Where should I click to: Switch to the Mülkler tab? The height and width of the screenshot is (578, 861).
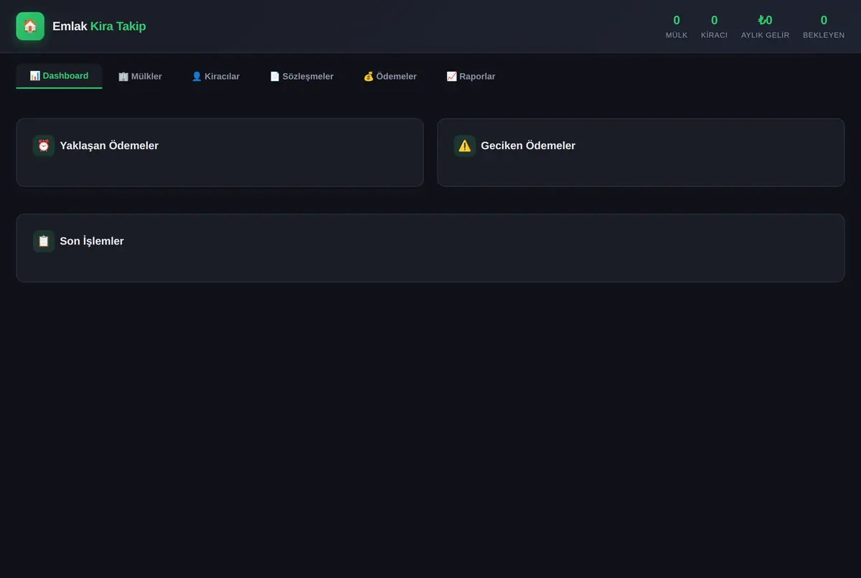coord(140,76)
